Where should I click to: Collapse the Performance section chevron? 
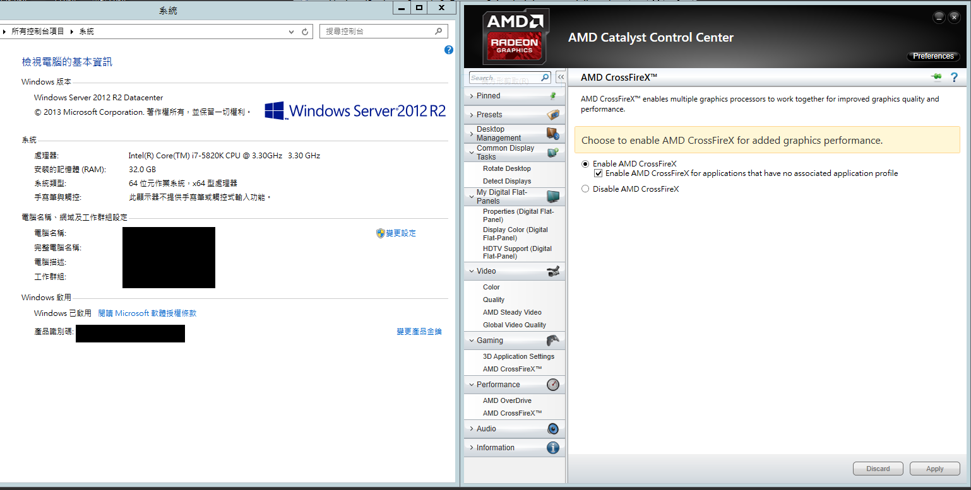click(x=472, y=385)
